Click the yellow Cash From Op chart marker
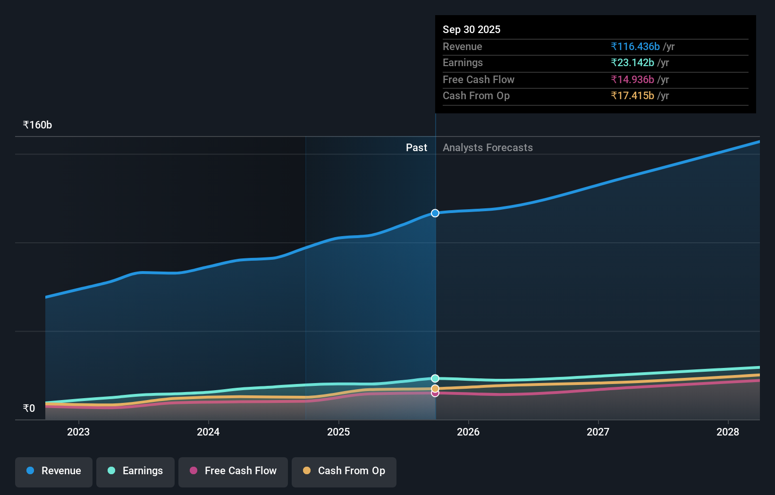The height and width of the screenshot is (495, 775). [x=435, y=388]
